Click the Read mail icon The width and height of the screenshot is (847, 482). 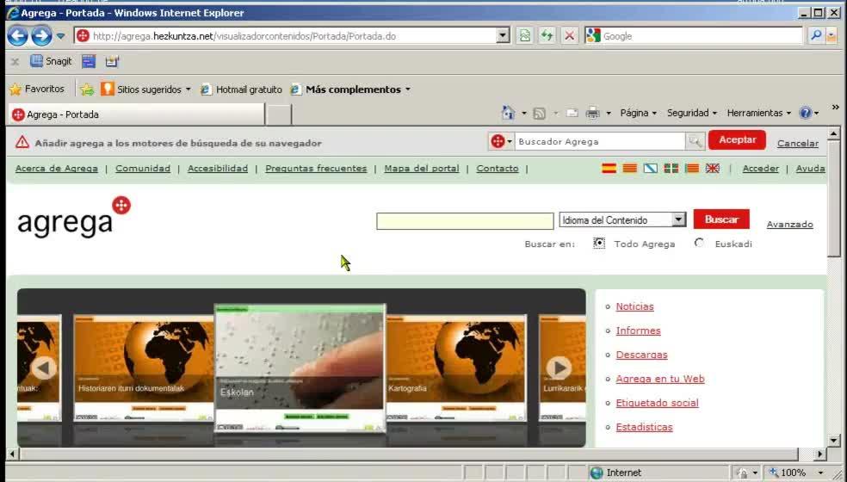click(572, 113)
